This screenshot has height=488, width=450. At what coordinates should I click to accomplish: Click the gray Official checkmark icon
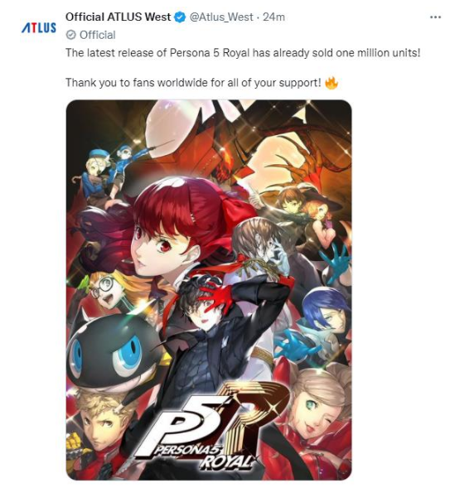coord(71,35)
